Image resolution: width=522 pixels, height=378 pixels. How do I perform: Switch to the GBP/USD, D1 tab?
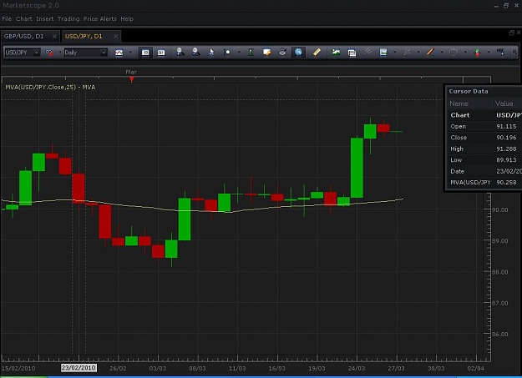(24, 36)
